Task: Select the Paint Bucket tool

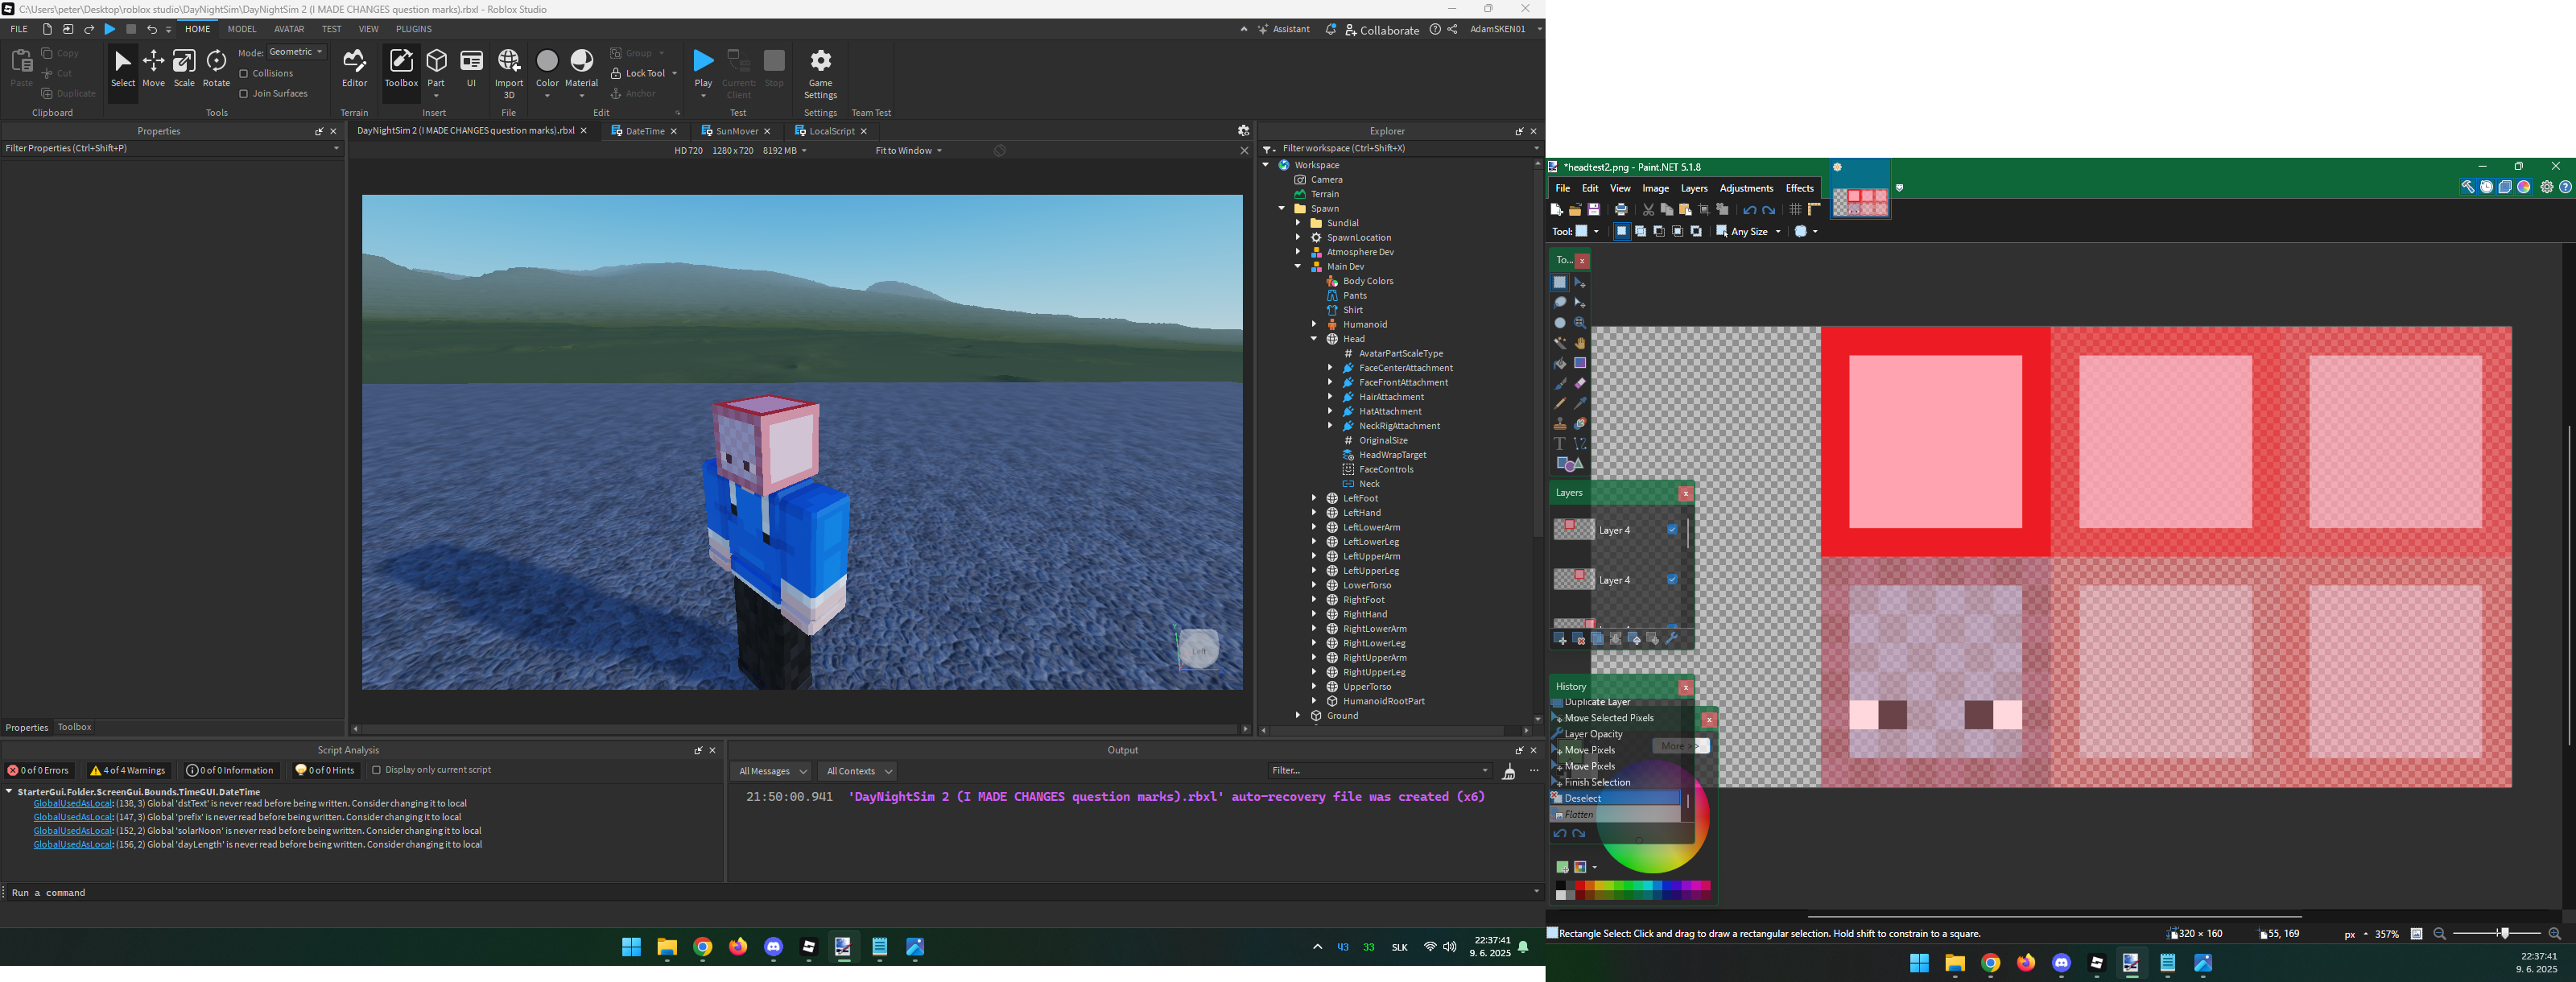Action: tap(1560, 363)
